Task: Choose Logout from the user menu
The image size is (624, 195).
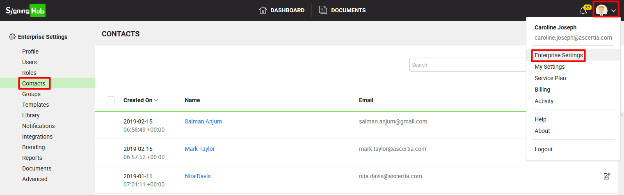Action: click(543, 149)
